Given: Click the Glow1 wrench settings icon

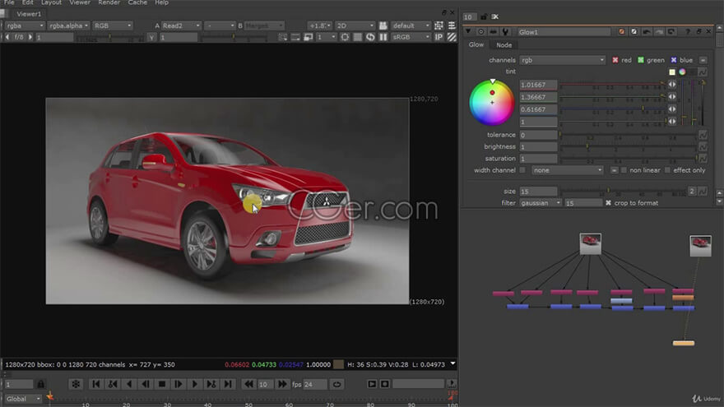Looking at the screenshot, I should click(505, 32).
